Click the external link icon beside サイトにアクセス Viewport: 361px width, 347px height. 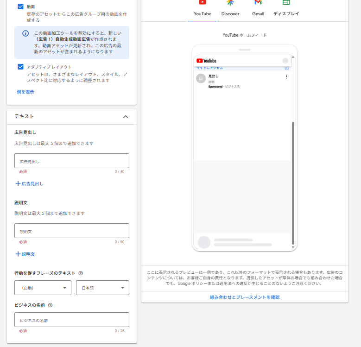[x=286, y=68]
